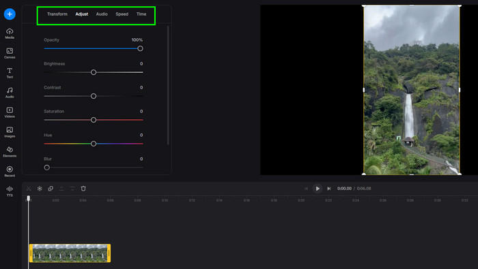Click the Saturation slider handle
This screenshot has height=269, width=478.
tap(94, 120)
